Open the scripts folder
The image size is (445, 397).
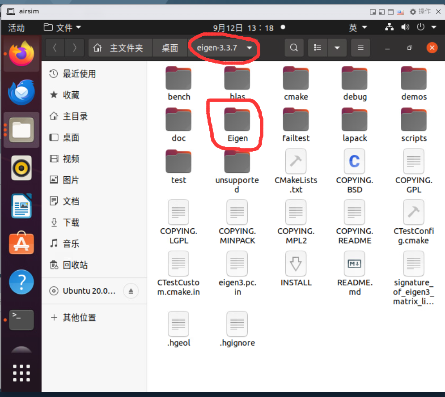click(x=414, y=125)
